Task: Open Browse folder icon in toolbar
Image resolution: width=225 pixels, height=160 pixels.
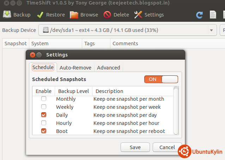Action: 74,15
